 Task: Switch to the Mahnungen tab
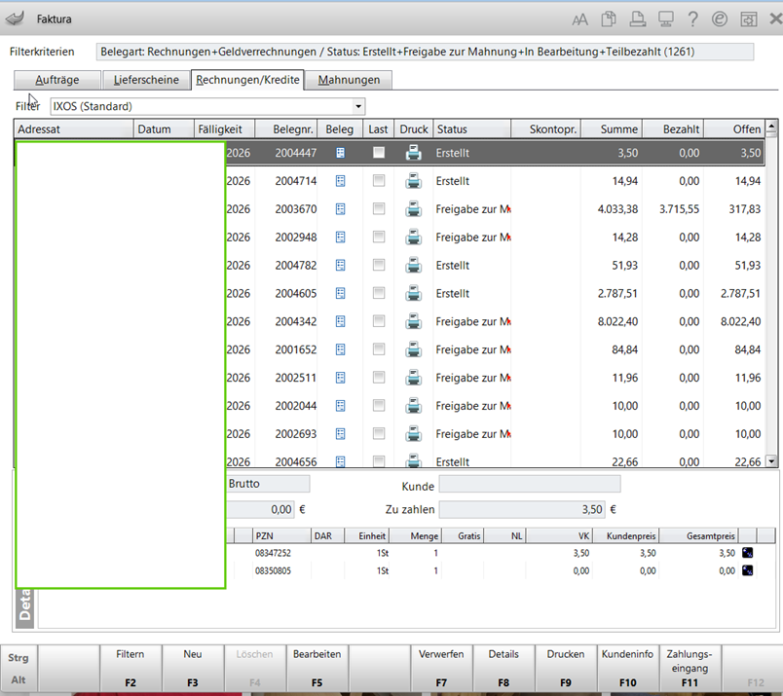pyautogui.click(x=349, y=80)
